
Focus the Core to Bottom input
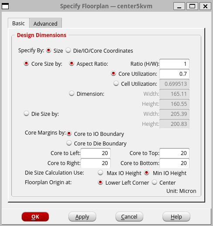click(x=174, y=163)
